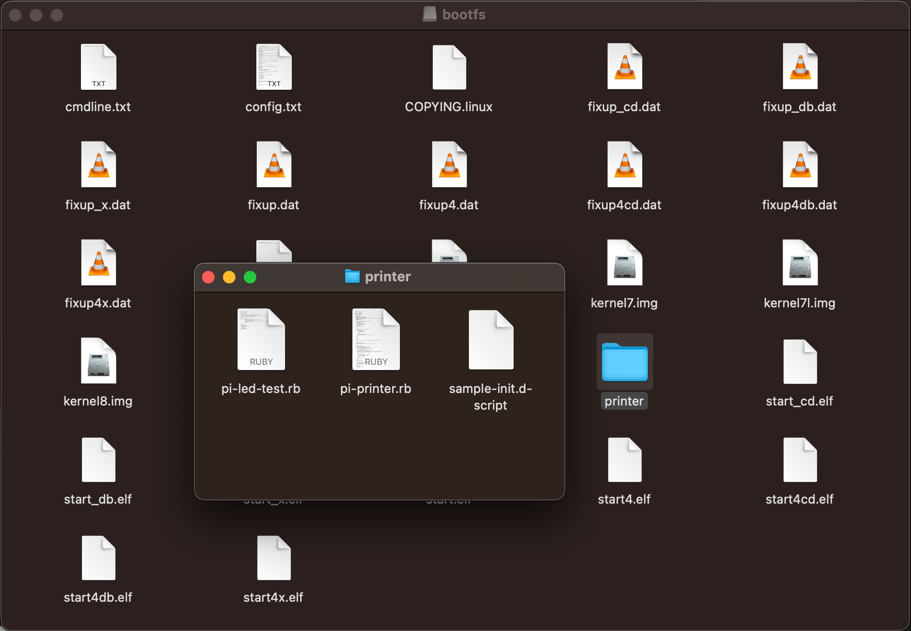Screen dimensions: 911x631
Task: Close the printer window with red button
Action: click(x=208, y=277)
